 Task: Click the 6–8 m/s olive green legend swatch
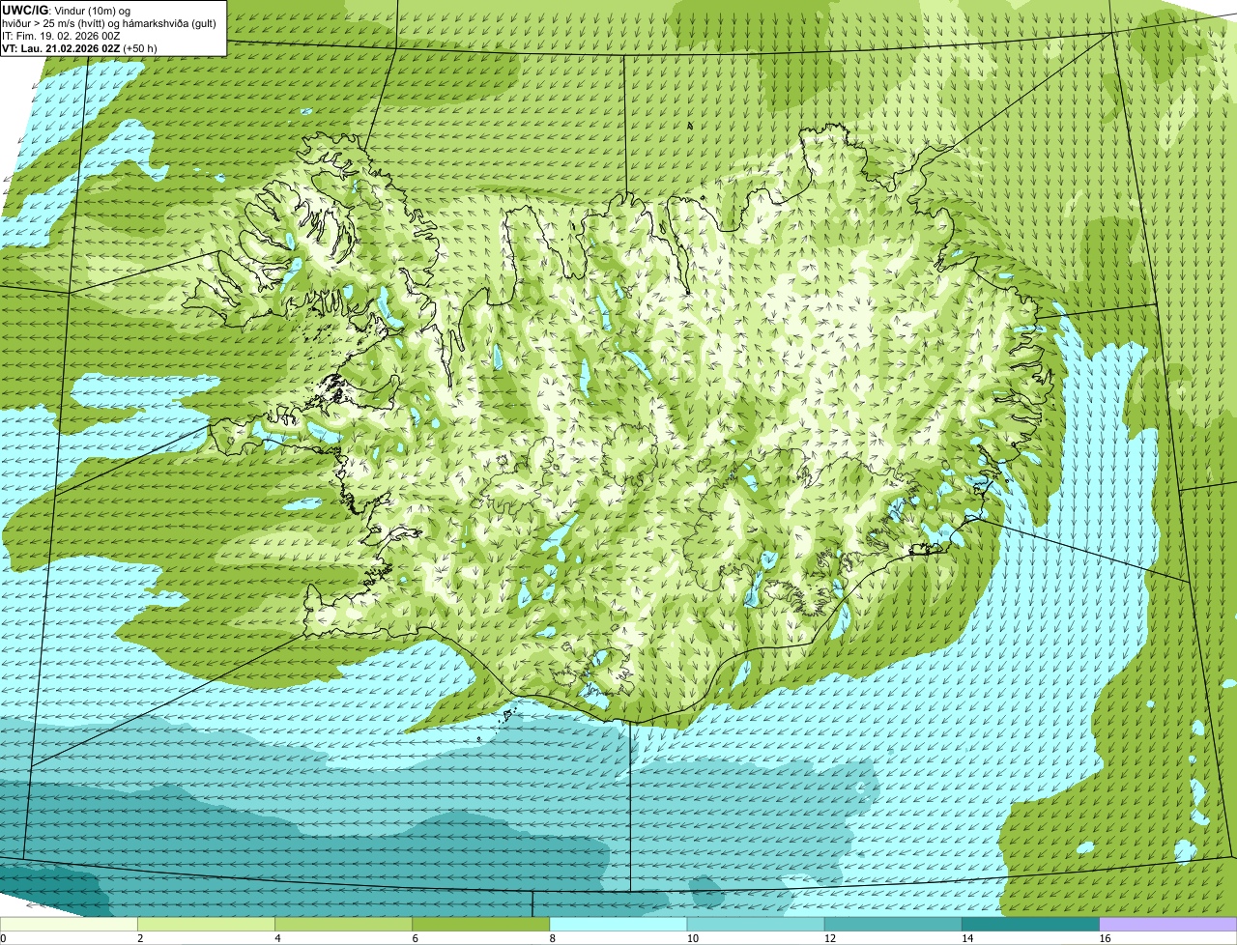click(x=481, y=924)
